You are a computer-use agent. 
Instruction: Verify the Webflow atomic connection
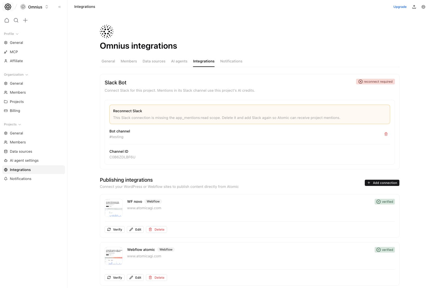pos(114,278)
